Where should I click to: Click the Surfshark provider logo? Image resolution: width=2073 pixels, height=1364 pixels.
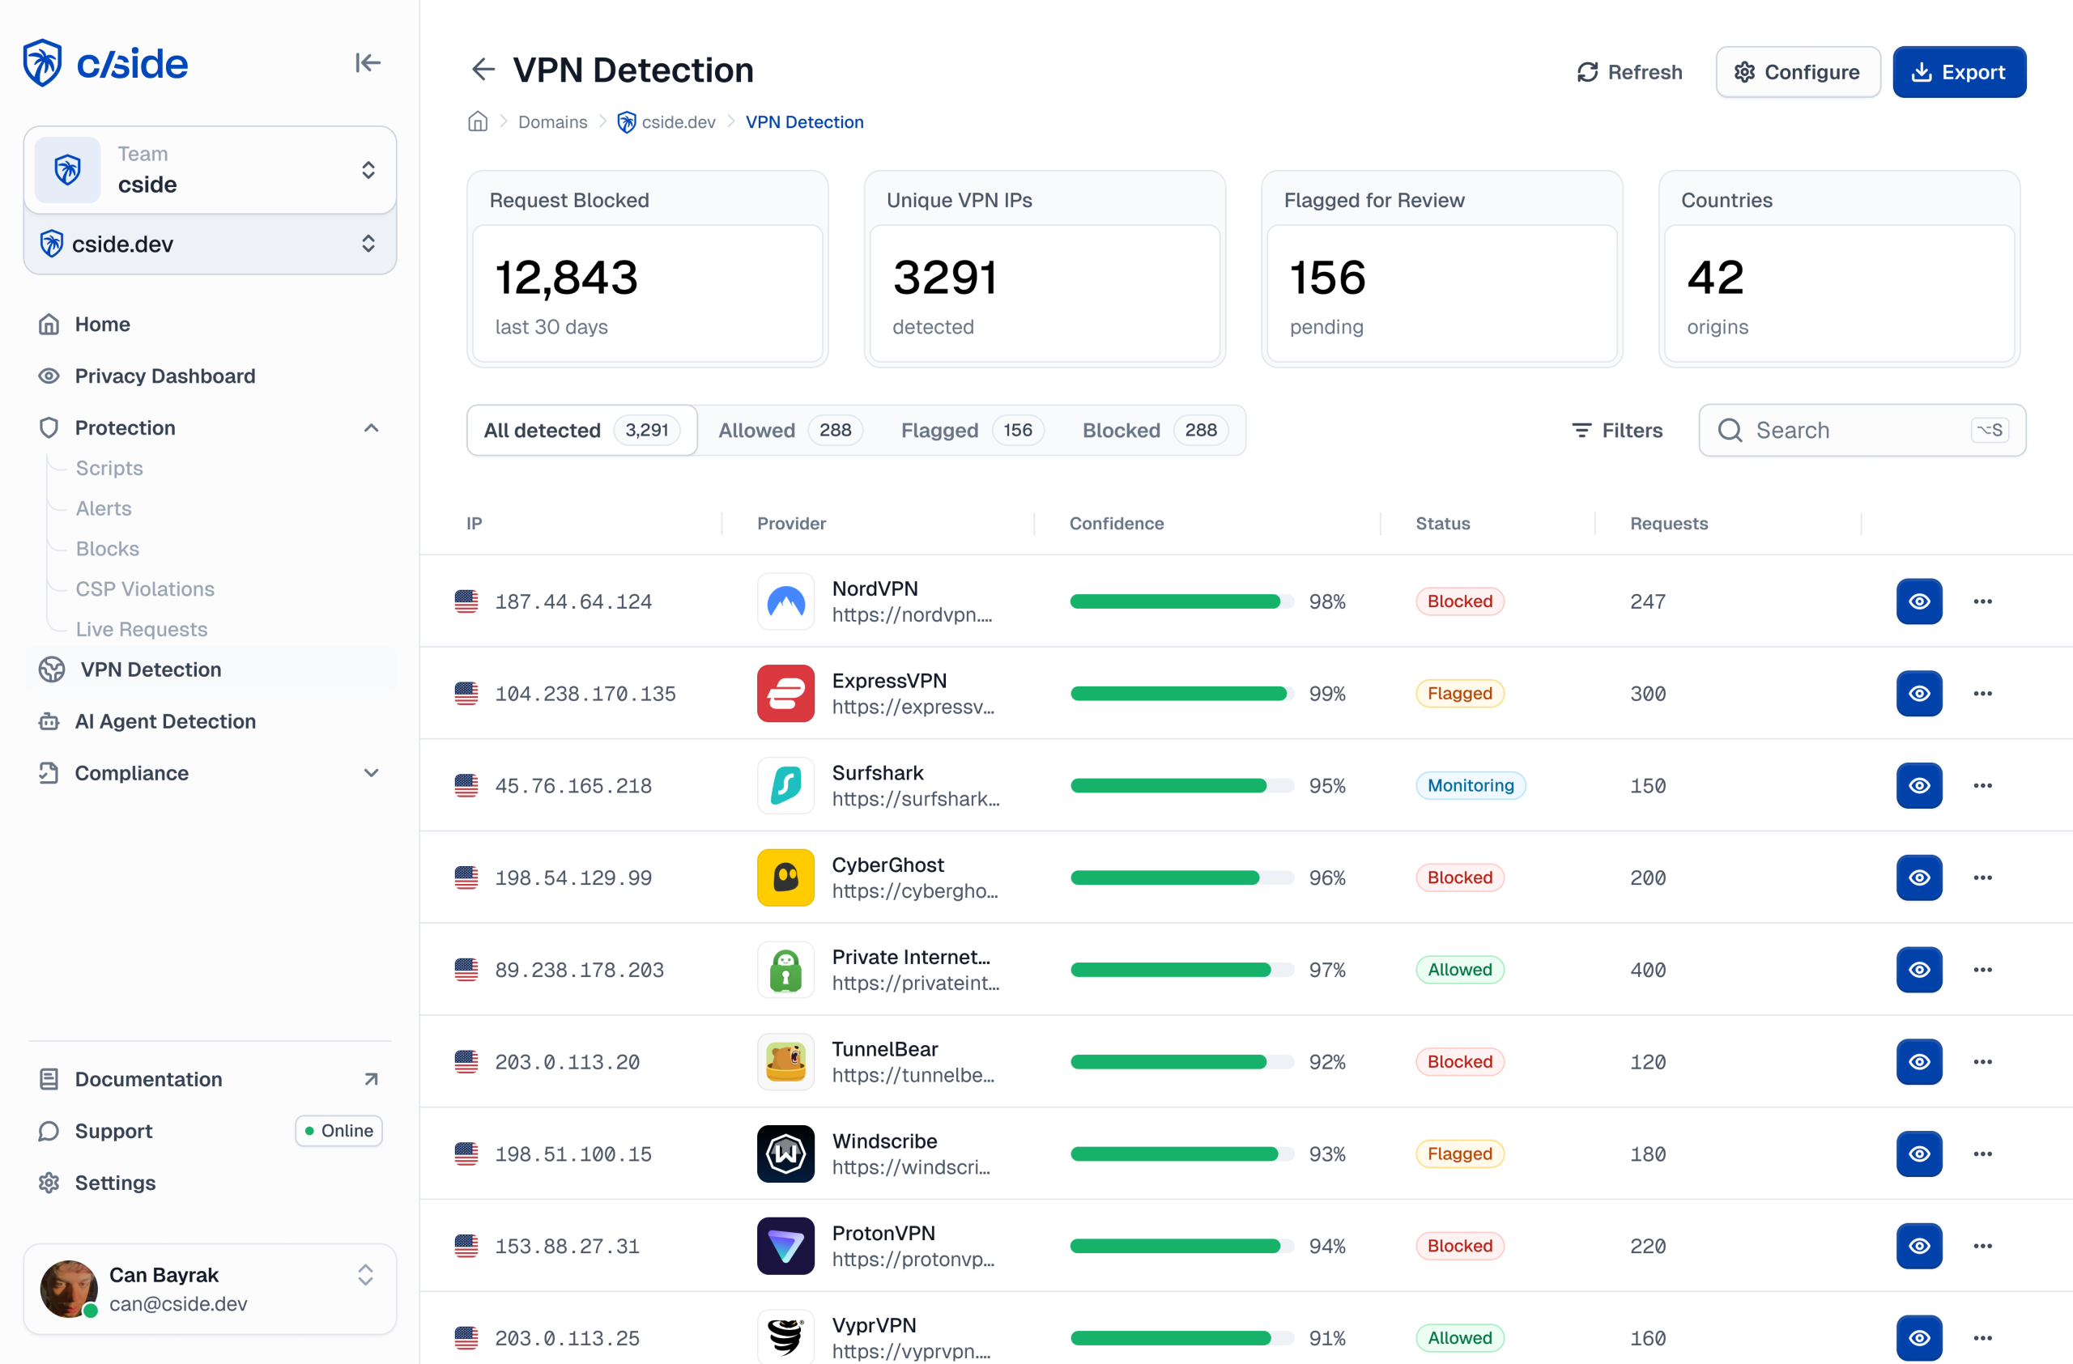pos(785,785)
